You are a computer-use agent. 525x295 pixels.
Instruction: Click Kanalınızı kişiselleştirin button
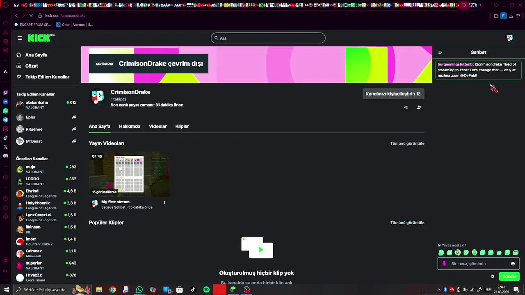click(x=393, y=94)
